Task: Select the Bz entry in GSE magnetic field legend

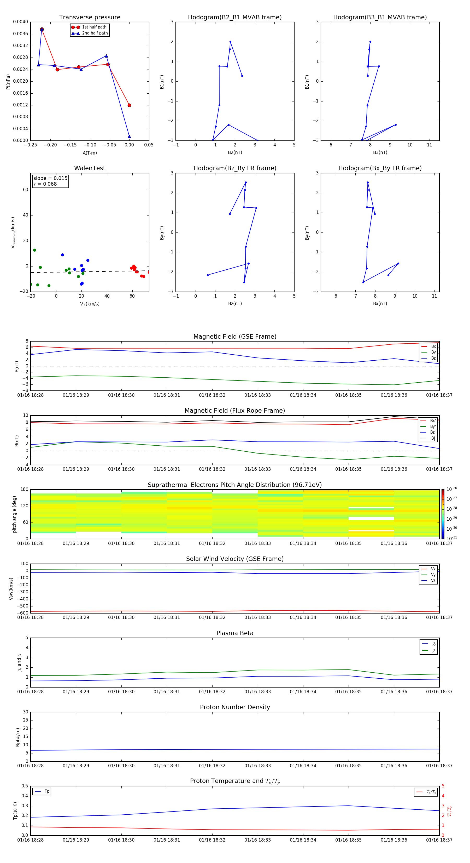Action: click(428, 359)
